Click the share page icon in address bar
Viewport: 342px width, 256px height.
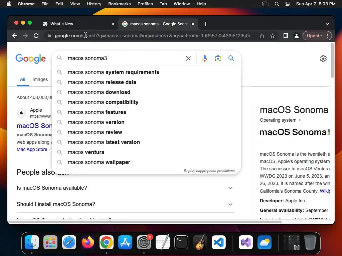click(262, 36)
